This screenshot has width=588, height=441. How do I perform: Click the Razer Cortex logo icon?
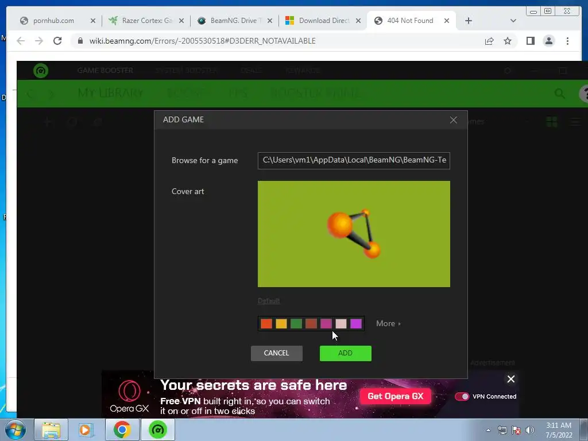(41, 71)
